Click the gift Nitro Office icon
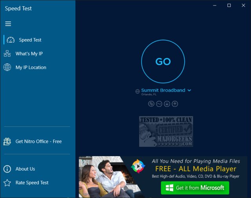The width and height of the screenshot is (251, 198). pos(7,142)
